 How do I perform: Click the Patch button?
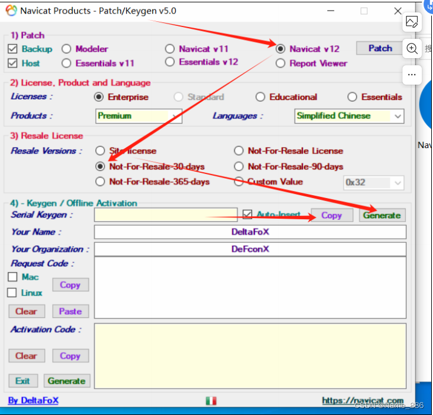tap(380, 48)
